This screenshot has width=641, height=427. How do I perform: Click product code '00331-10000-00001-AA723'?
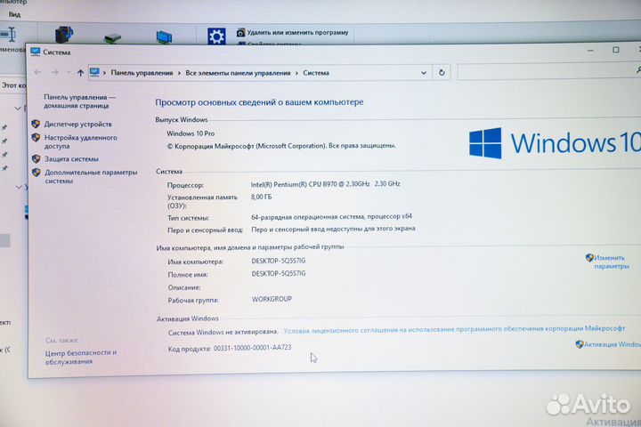coord(252,348)
